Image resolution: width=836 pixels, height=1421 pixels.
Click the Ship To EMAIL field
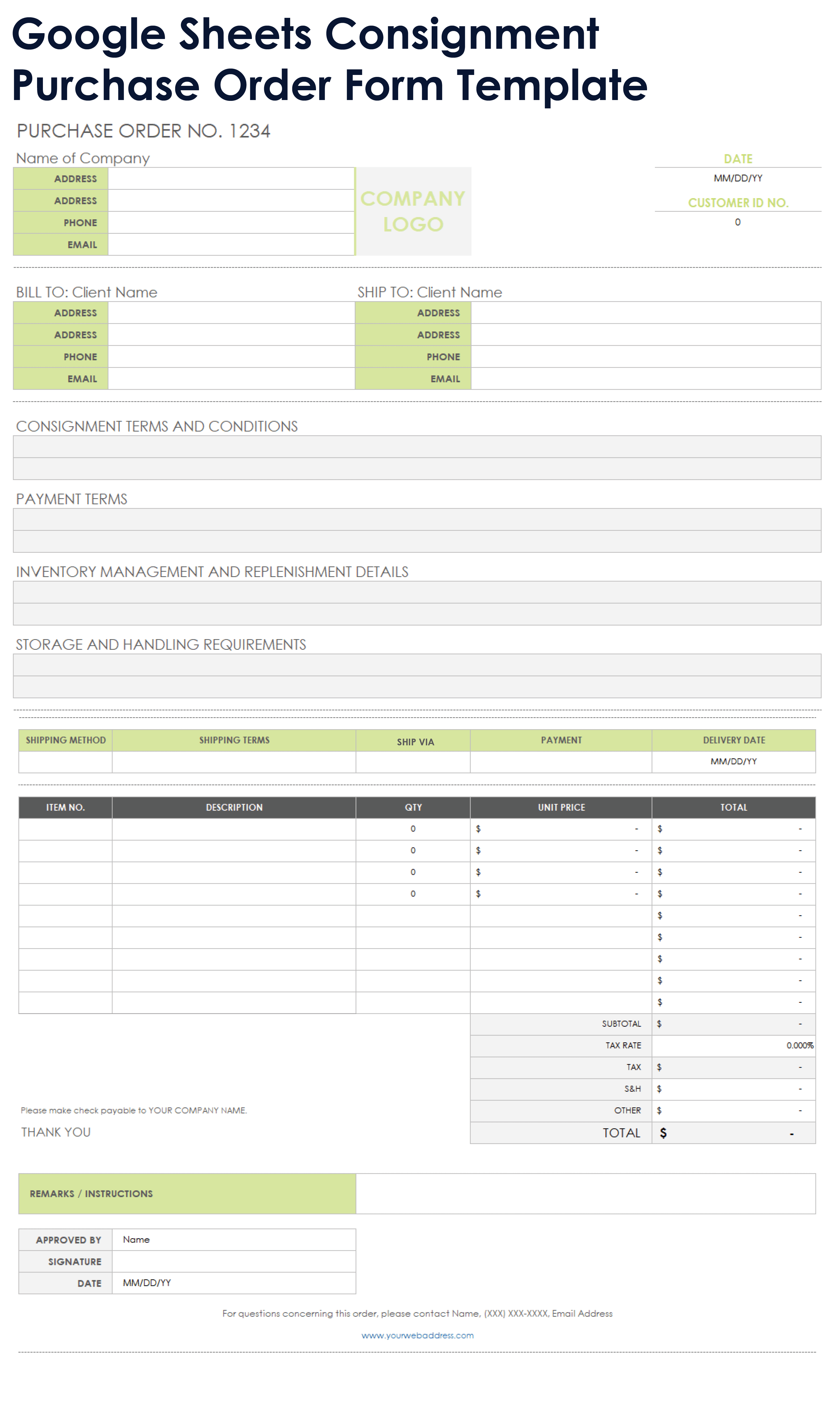(x=645, y=379)
